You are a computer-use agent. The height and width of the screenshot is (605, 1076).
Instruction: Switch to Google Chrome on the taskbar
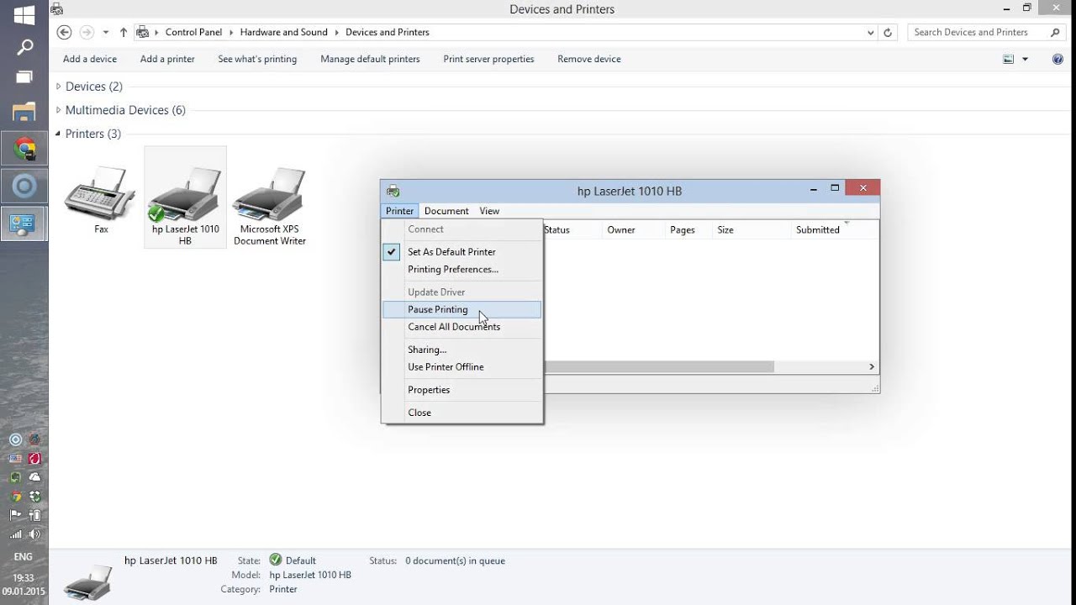coord(24,150)
